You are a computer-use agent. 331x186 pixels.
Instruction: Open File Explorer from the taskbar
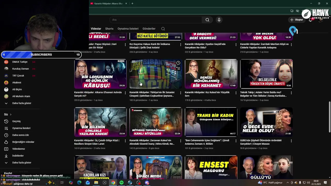tap(96, 183)
